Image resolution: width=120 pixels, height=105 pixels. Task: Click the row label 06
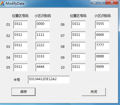(x=63, y=25)
